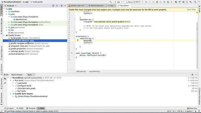Click the pin icon in Build panel sidebar
This screenshot has height=113, width=201.
tap(5, 83)
